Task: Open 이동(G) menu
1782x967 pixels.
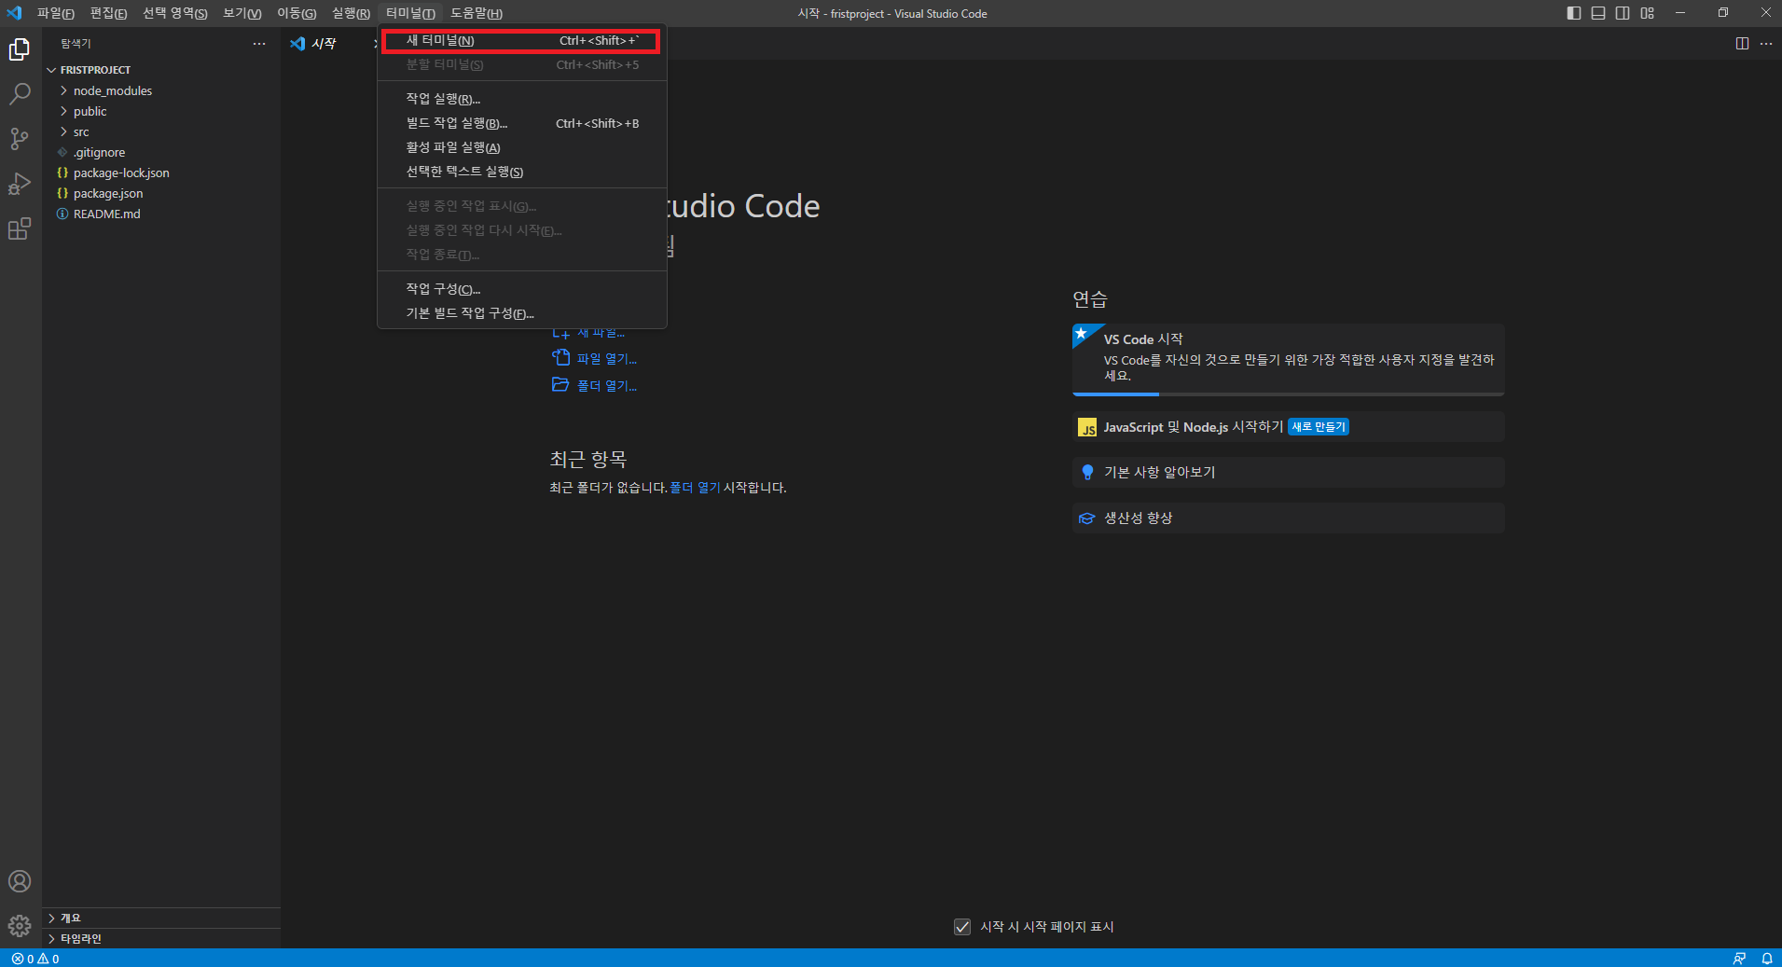Action: coord(297,13)
